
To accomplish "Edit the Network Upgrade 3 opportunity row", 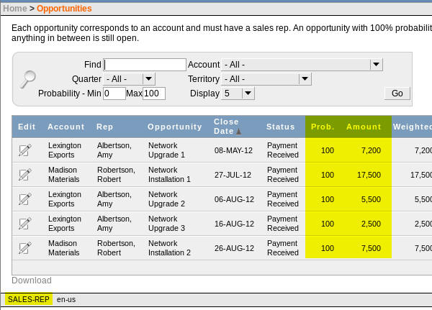I will coord(24,224).
